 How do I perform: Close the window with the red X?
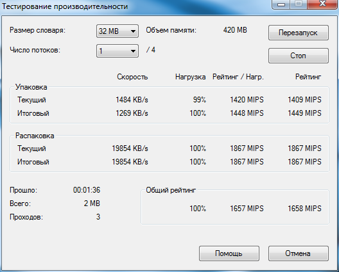pos(322,4)
